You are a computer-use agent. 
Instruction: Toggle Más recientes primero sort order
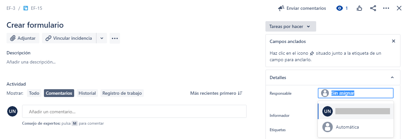pos(216,93)
